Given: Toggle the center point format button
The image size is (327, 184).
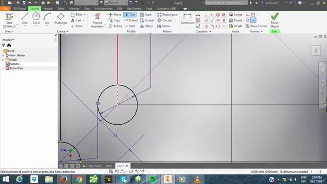Looking at the screenshot, I should click(x=253, y=20).
